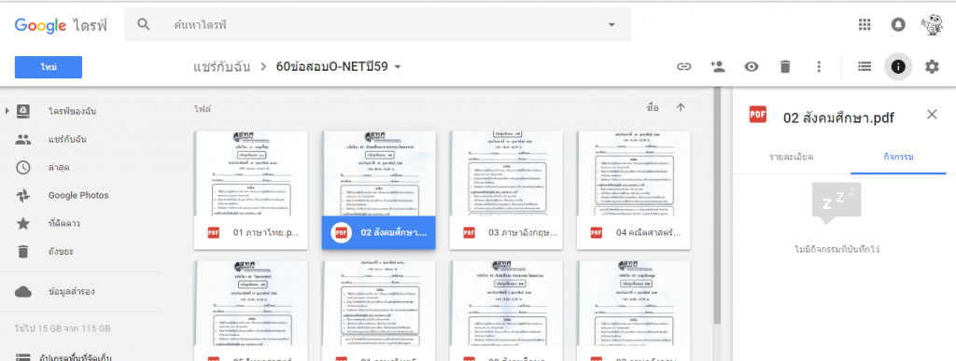This screenshot has height=361, width=956.
Task: Select the กิจกรรม tab
Action: click(x=898, y=157)
